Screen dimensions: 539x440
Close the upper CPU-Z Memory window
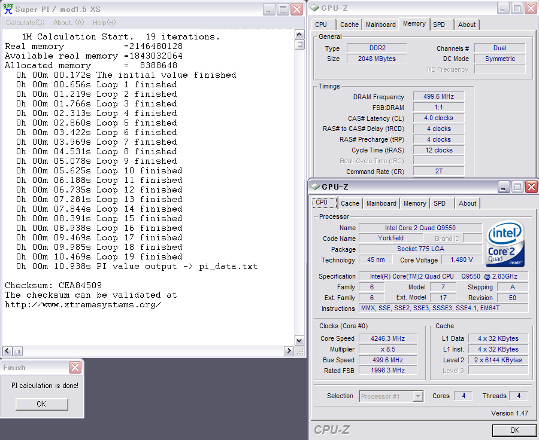click(531, 8)
